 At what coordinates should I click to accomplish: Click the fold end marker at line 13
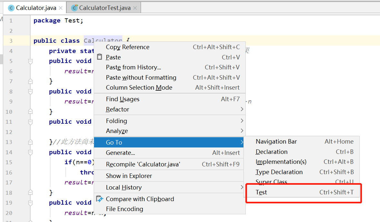(30, 142)
